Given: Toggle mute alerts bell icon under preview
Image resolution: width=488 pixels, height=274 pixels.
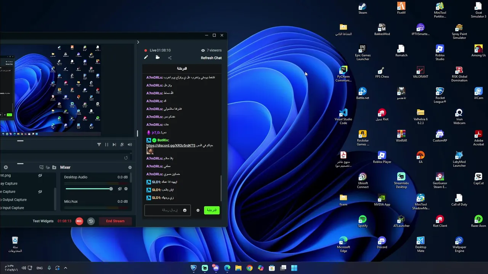Looking at the screenshot, I should [x=122, y=145].
